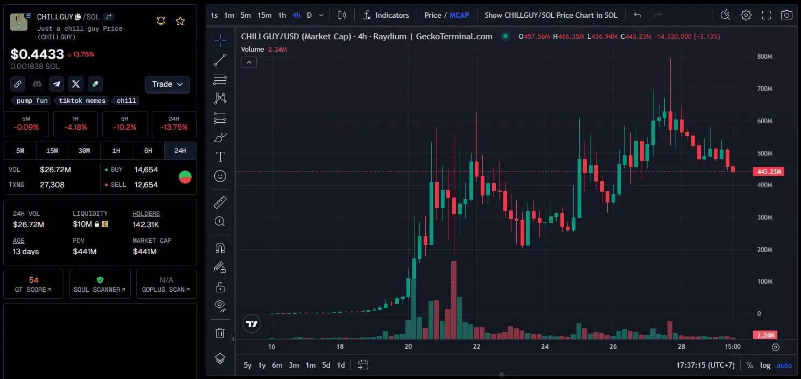The image size is (801, 379).
Task: Open forecasting and measurement tools
Action: pos(220,118)
